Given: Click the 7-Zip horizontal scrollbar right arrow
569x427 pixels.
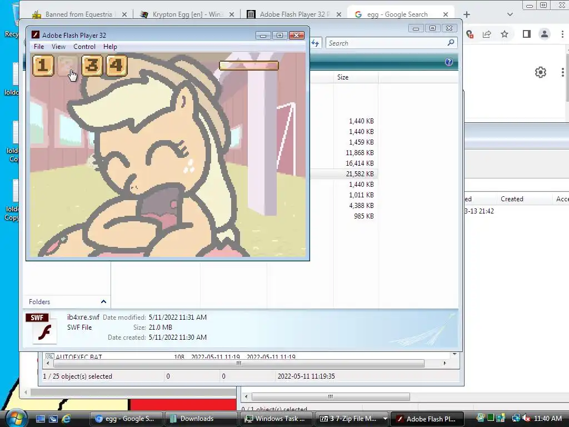Looking at the screenshot, I should point(445,363).
